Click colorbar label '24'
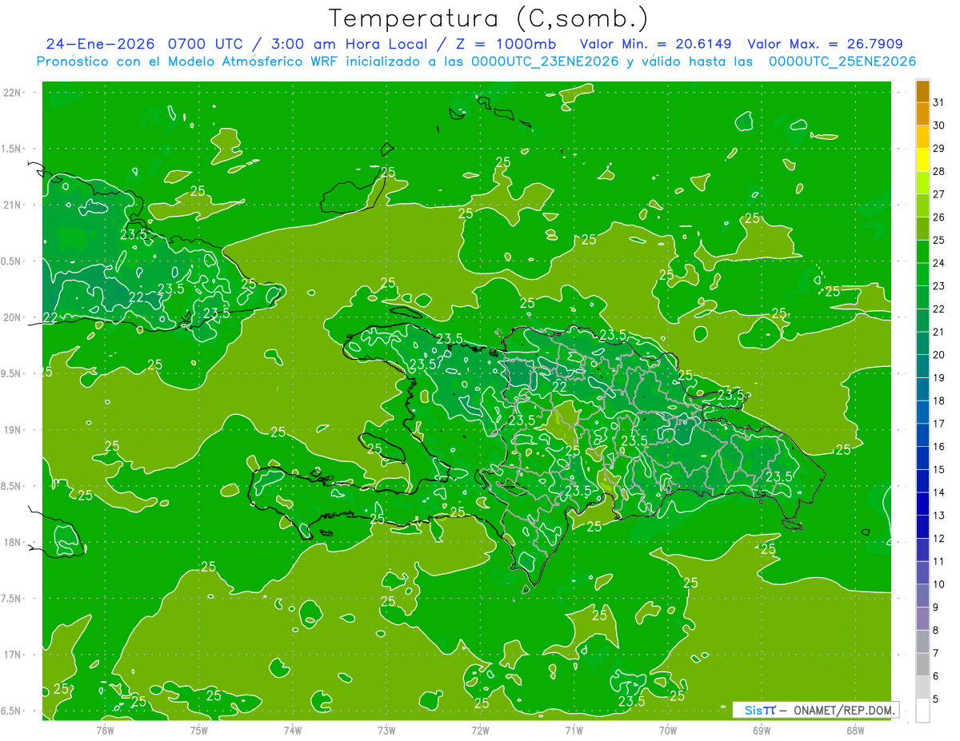The image size is (960, 741). point(938,263)
